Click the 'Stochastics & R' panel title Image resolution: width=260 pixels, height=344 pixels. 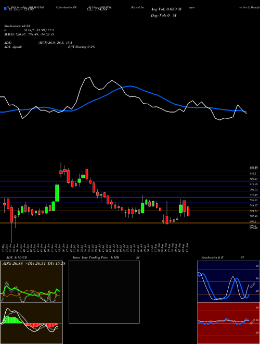(x=213, y=257)
